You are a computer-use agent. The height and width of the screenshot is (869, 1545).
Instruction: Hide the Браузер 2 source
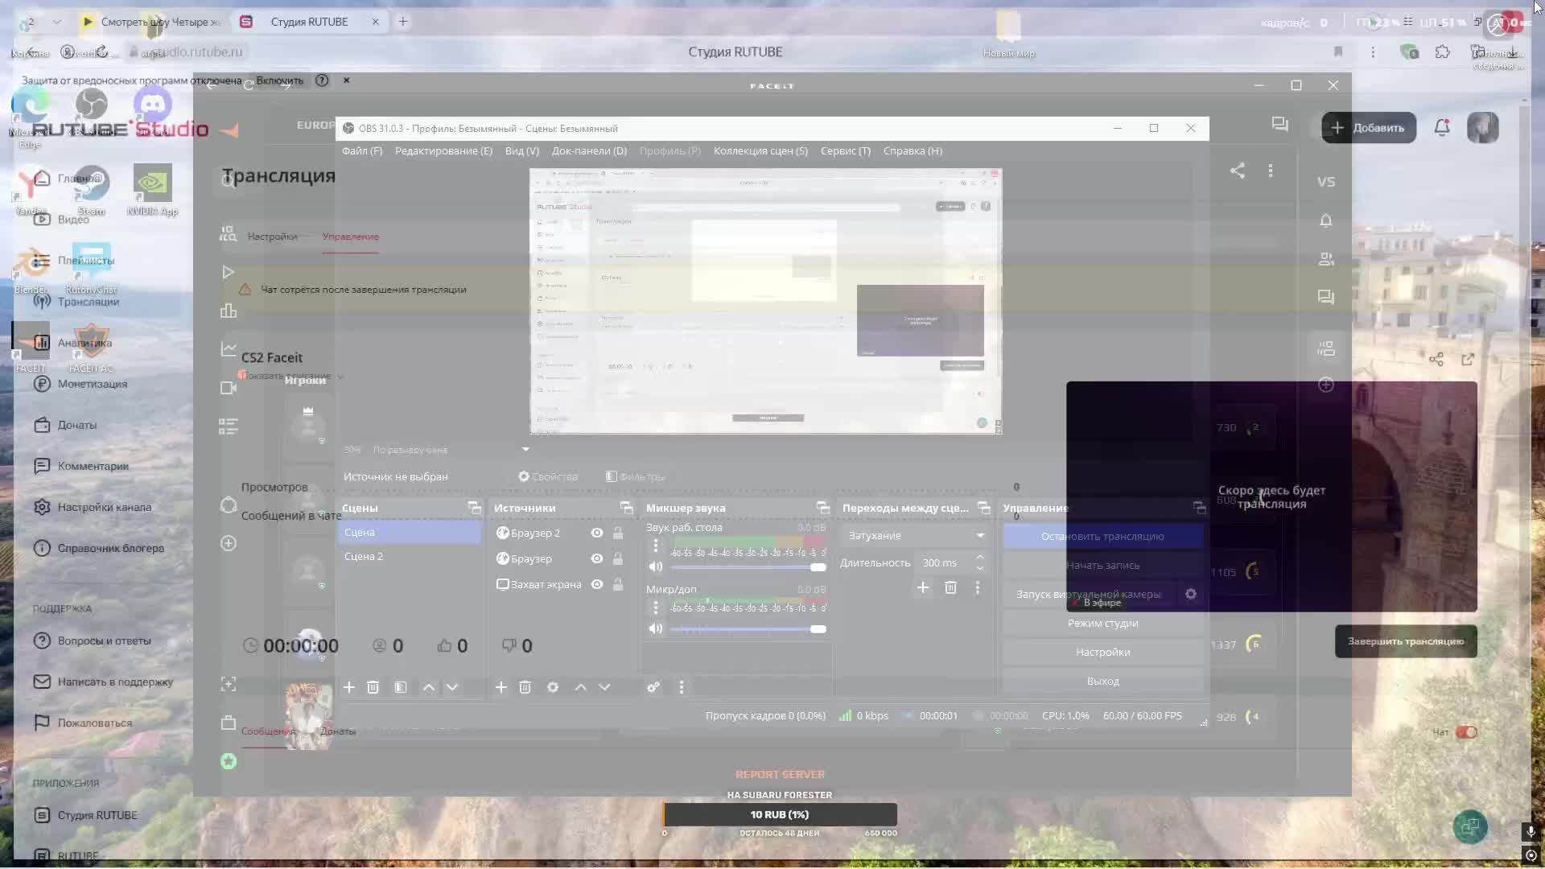point(597,533)
